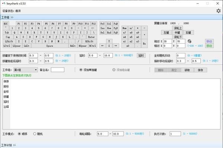223x148 pixels.
Task: Click the PrS print screen key
Action: pyautogui.click(x=103, y=24)
